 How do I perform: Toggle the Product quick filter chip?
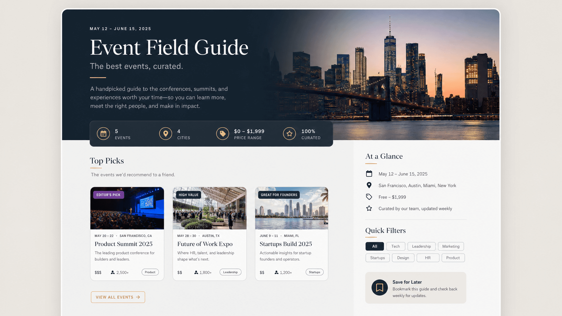coord(453,258)
